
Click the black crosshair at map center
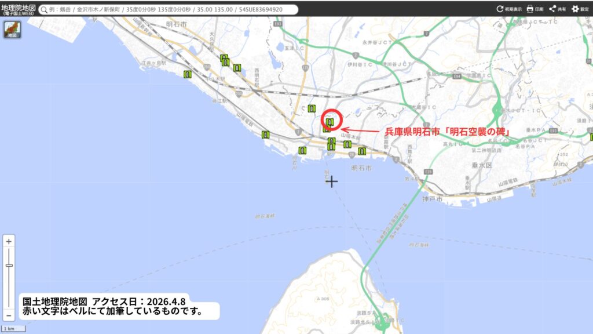click(x=331, y=181)
